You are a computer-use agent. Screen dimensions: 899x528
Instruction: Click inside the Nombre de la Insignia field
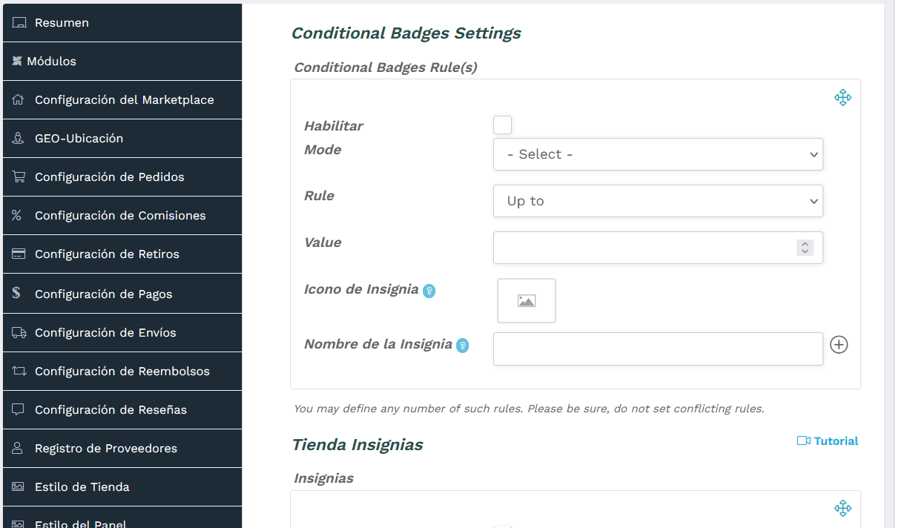pyautogui.click(x=658, y=349)
